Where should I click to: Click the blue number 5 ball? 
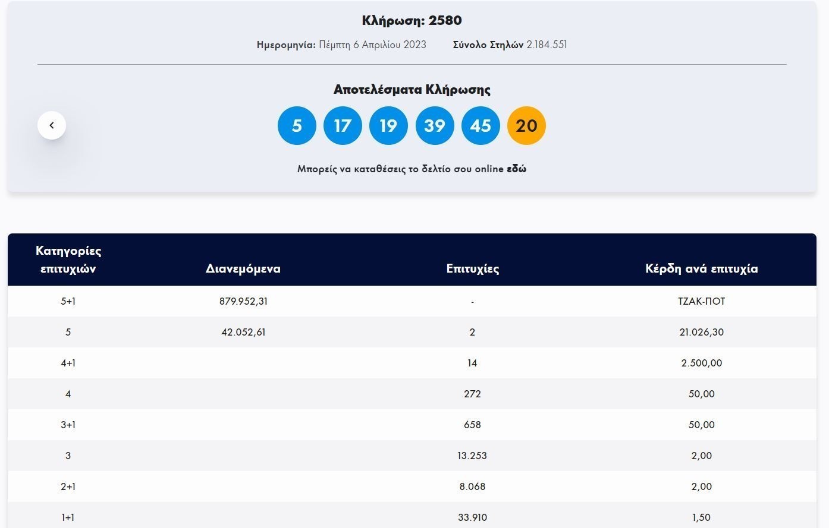coord(297,126)
